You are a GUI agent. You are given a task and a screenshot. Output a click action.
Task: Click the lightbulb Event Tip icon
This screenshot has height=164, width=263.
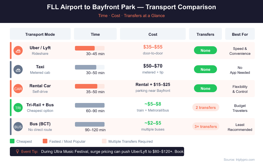(17, 152)
